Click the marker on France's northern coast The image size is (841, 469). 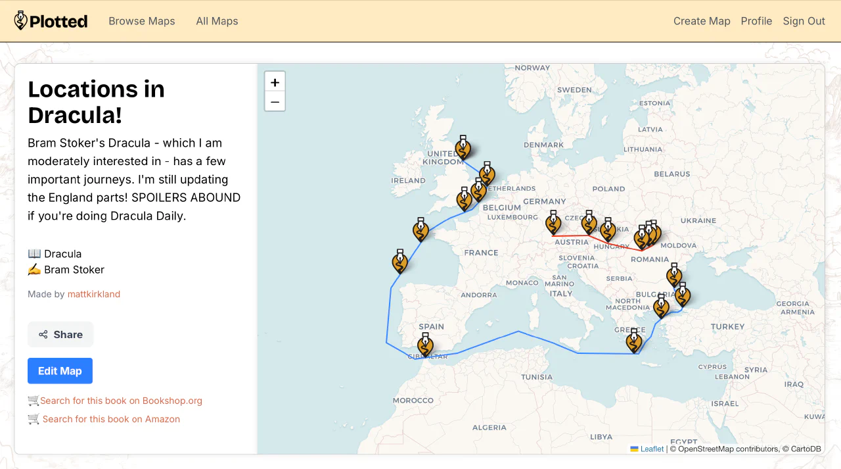(x=420, y=230)
